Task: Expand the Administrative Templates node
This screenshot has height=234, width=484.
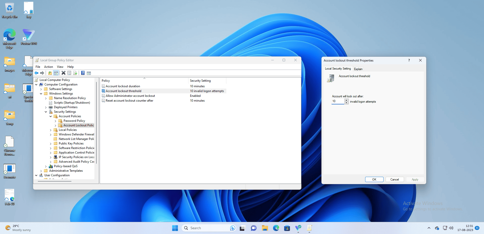Action: point(41,171)
